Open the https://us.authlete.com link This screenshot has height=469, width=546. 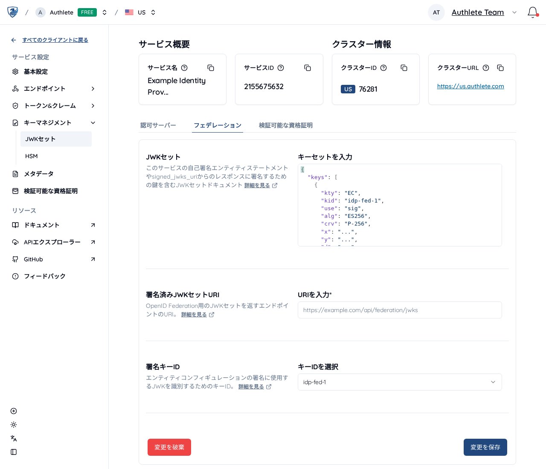470,86
